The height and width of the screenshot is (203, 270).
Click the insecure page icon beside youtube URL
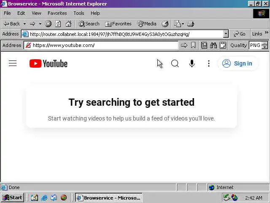coord(28,45)
